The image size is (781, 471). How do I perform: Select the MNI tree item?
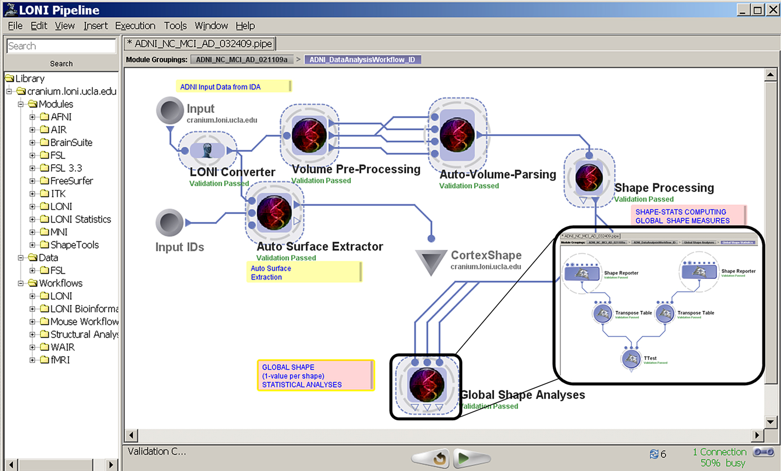pyautogui.click(x=59, y=232)
